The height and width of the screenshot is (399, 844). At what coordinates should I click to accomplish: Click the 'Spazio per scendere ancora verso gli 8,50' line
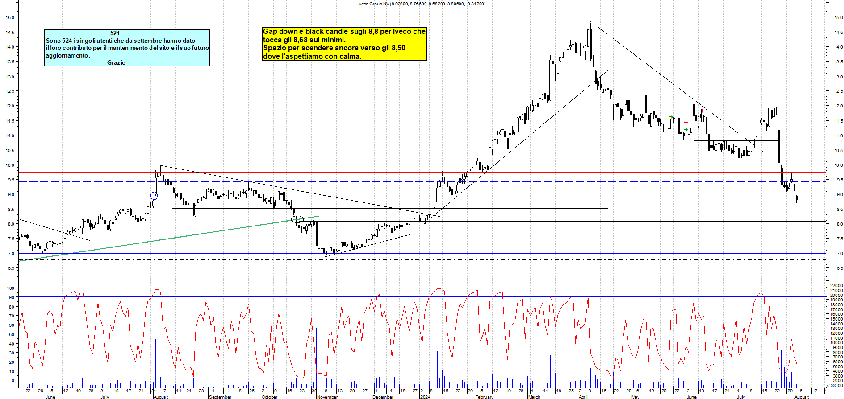334,48
